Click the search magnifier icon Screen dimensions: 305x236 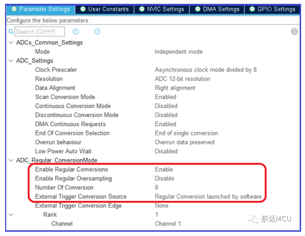pyautogui.click(x=11, y=31)
